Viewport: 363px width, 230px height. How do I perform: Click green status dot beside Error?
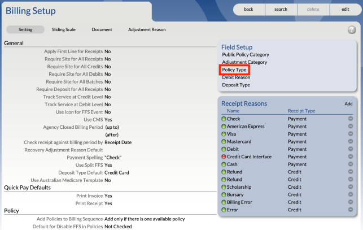224,210
